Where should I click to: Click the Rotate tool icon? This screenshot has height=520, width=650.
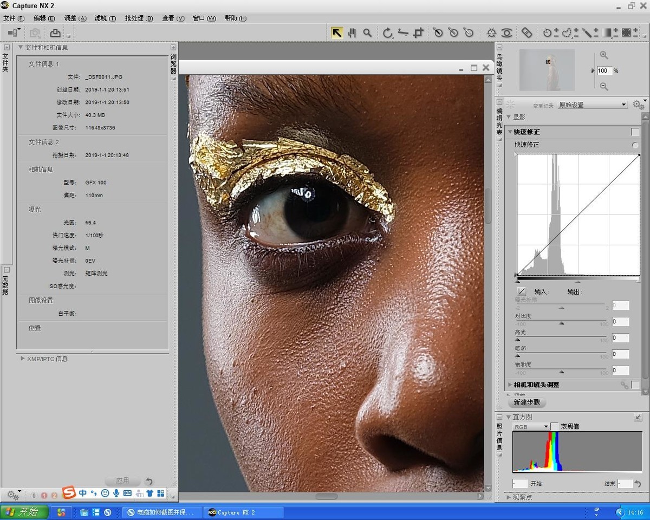pos(387,33)
